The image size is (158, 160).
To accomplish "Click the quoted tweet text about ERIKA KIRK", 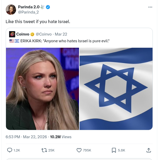I will coord(65,41).
